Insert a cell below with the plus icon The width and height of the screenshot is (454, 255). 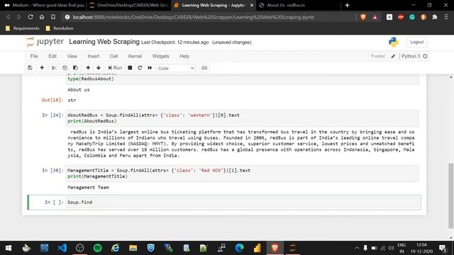(42, 68)
